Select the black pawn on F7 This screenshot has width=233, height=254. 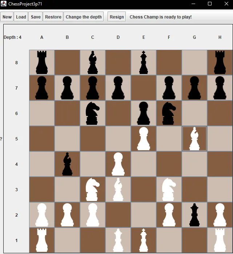coord(169,88)
